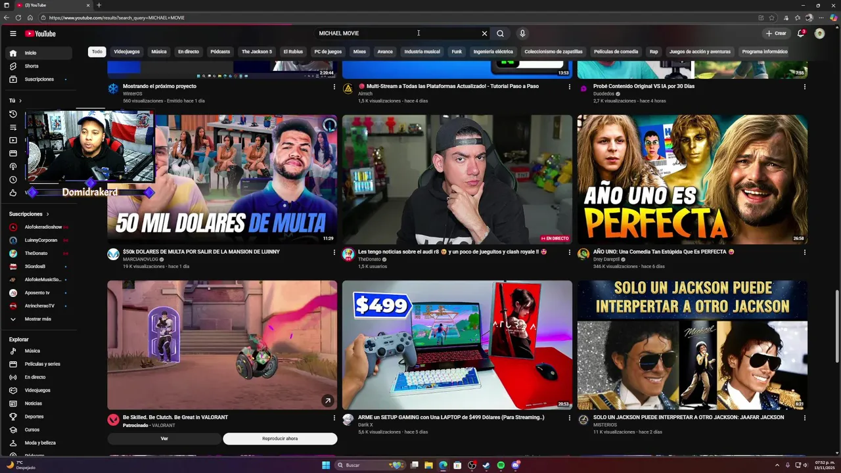Open the Windows Start menu
841x473 pixels.
click(326, 465)
